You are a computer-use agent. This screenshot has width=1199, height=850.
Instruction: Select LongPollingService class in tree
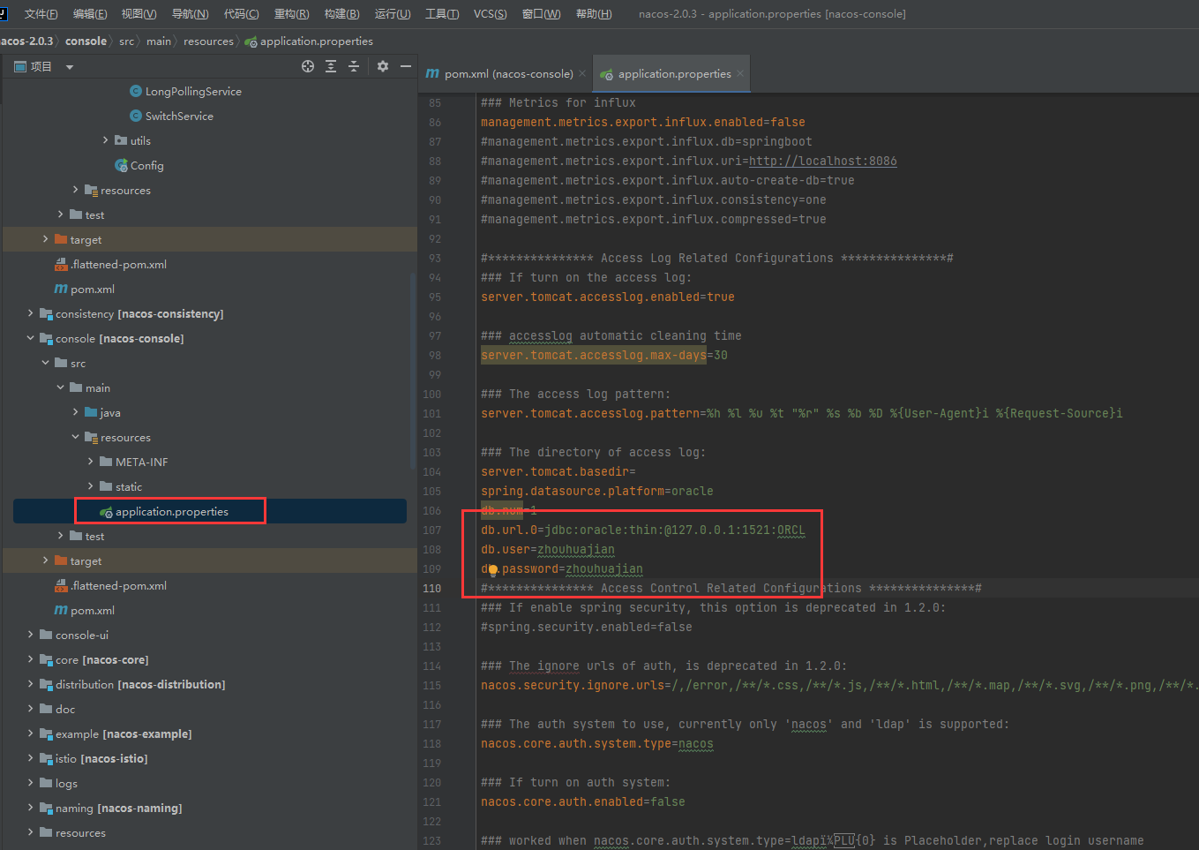click(193, 91)
